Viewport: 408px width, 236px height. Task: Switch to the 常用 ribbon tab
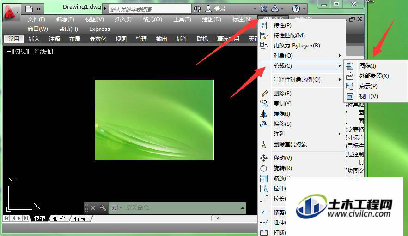[14, 39]
